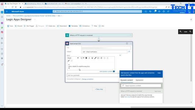Open Azure Cloud Shell icon
195x110 pixels.
click(146, 12)
